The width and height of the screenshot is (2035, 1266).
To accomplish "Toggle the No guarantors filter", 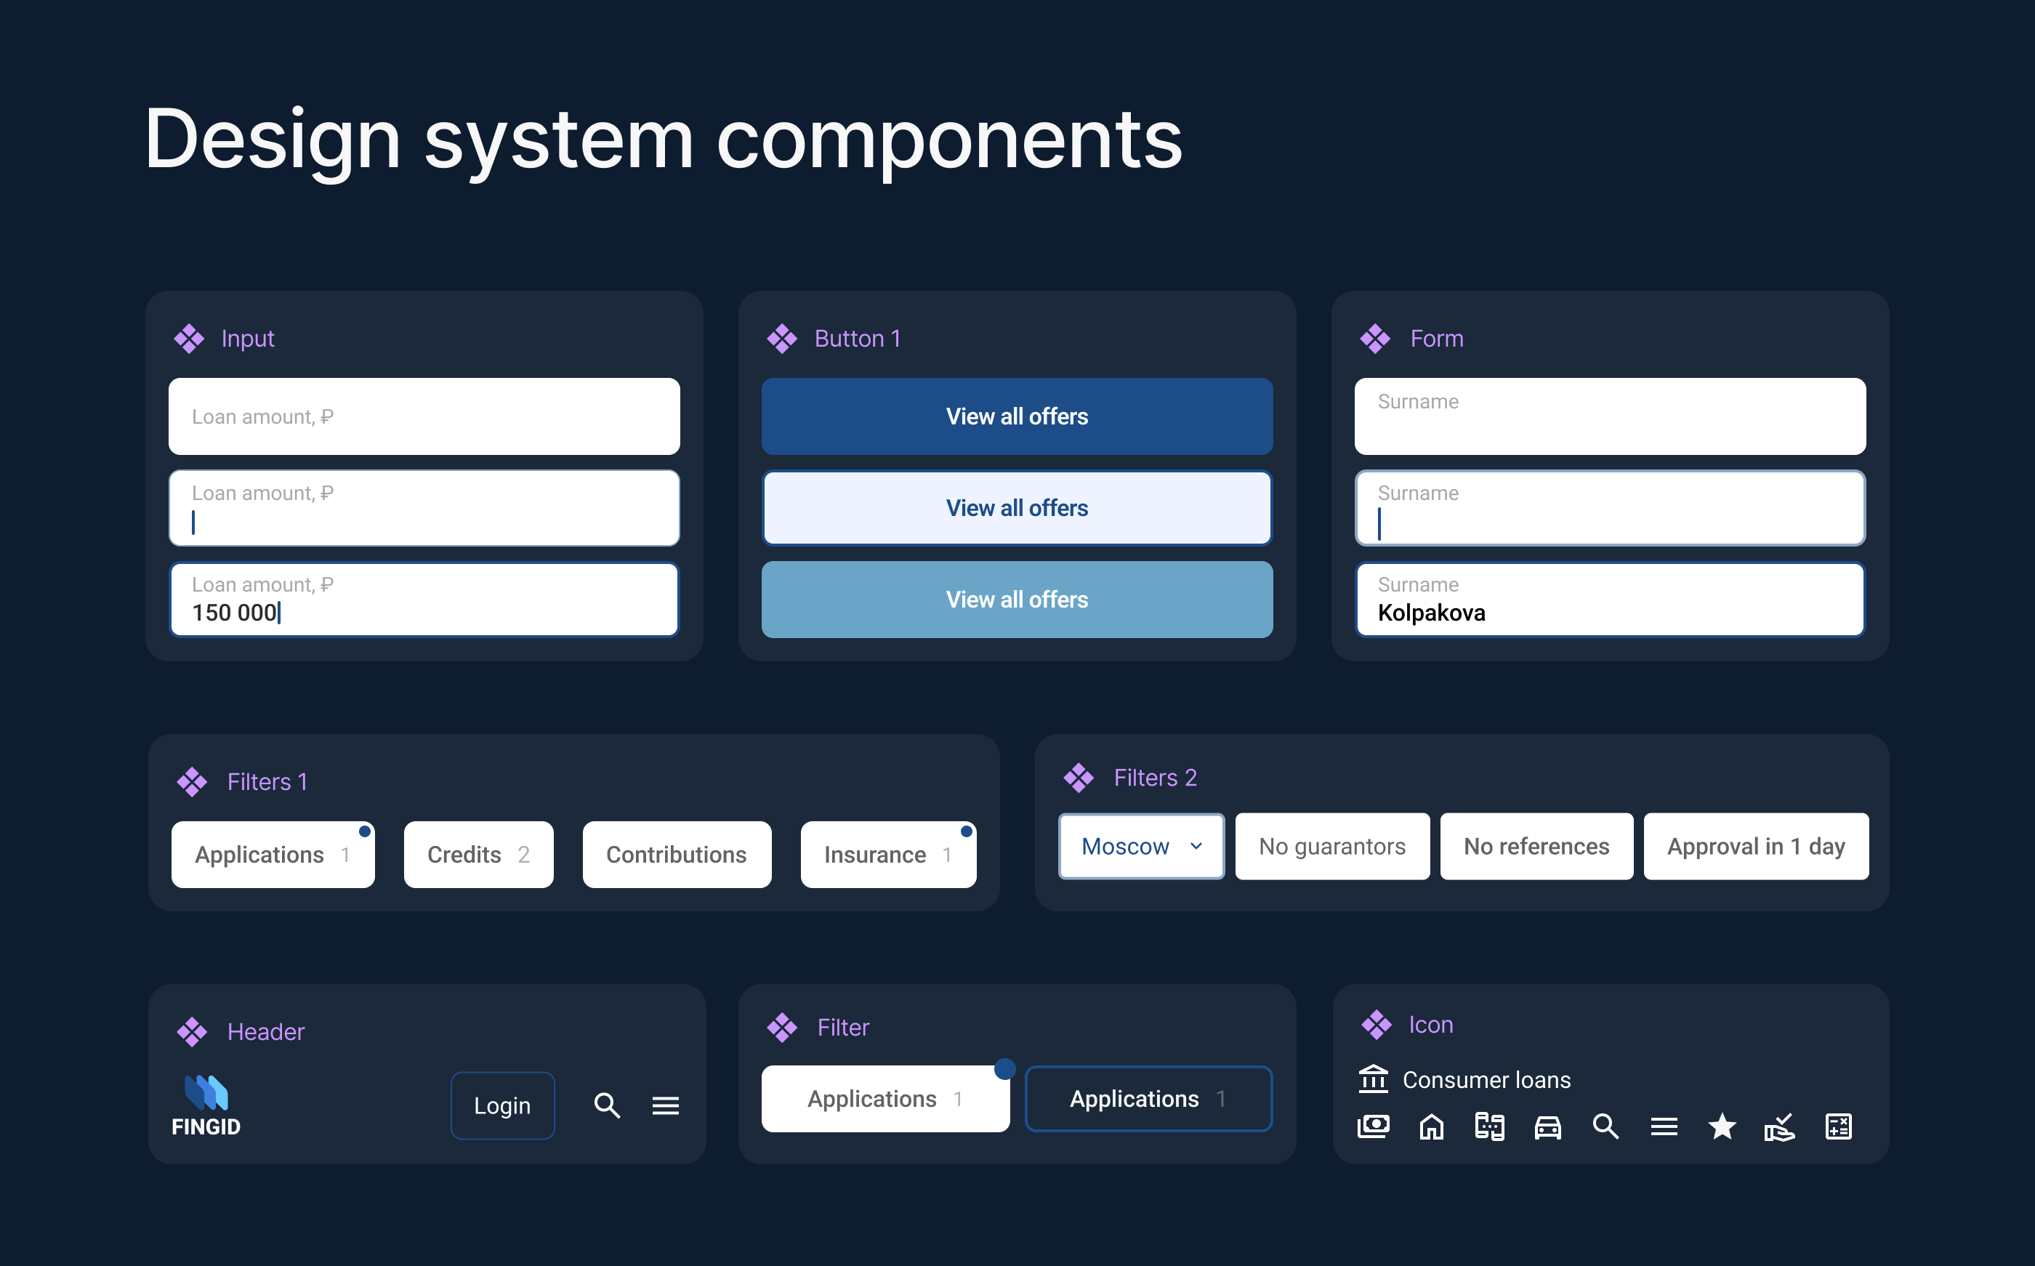I will pos(1331,847).
